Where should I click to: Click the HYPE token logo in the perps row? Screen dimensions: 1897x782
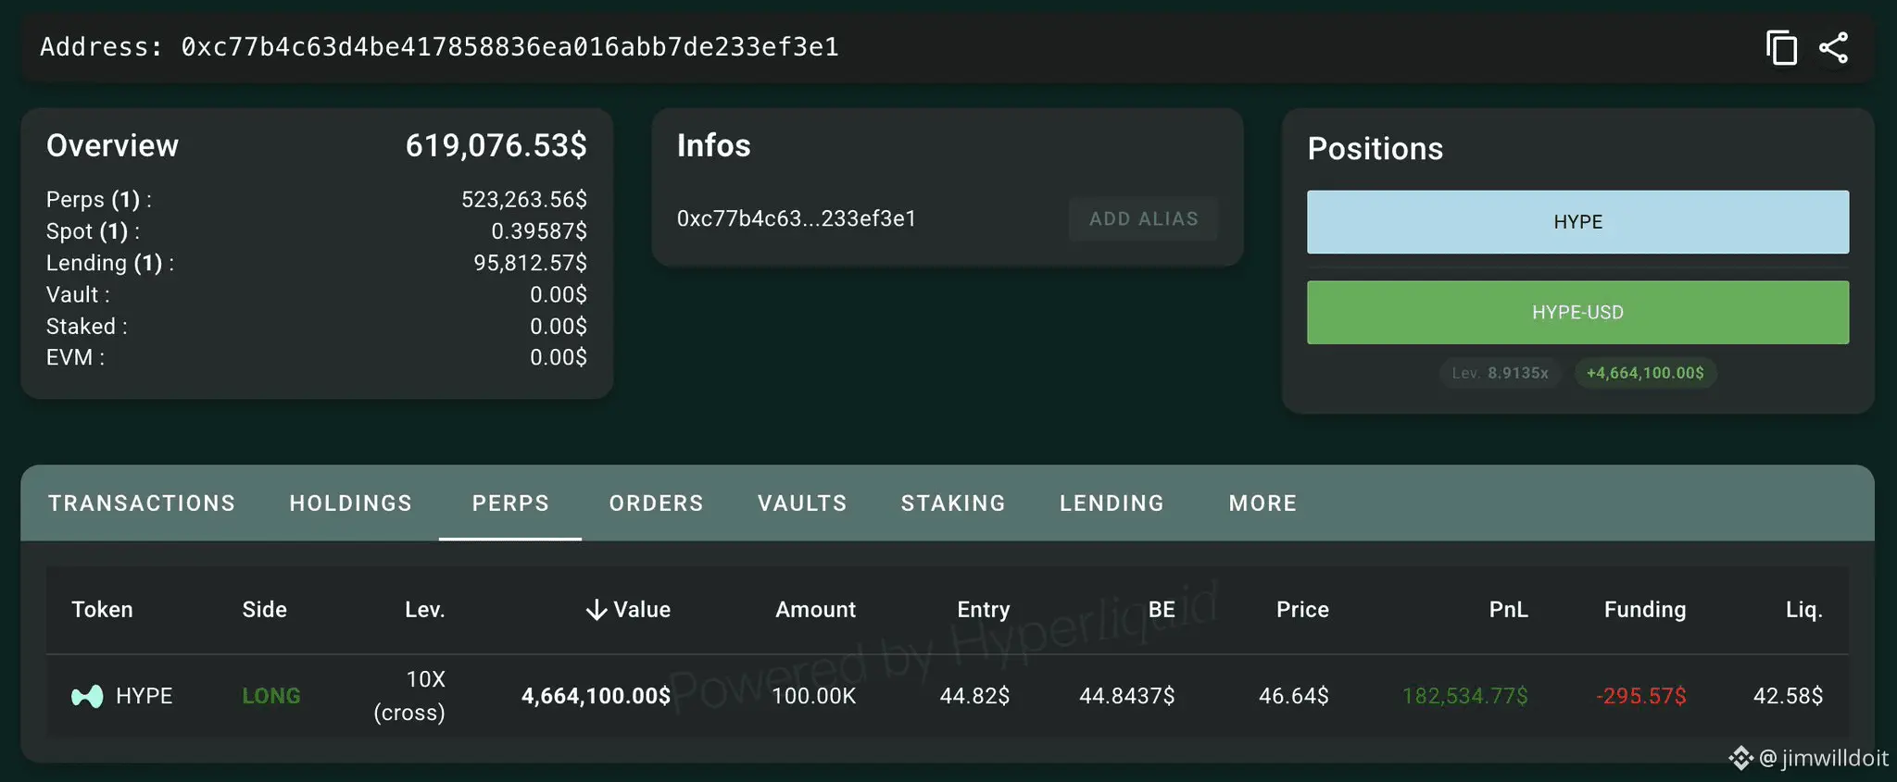(87, 696)
